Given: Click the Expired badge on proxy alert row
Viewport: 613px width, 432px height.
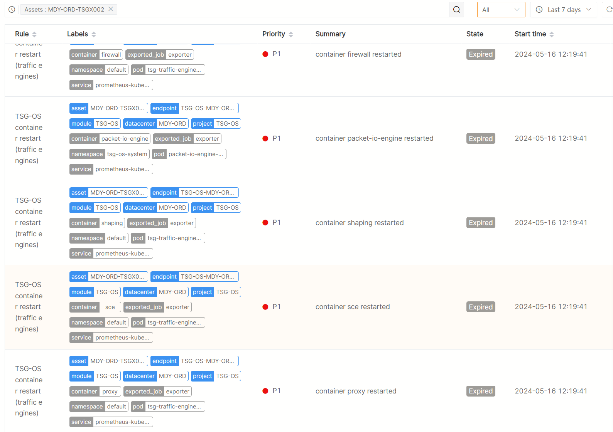Looking at the screenshot, I should coord(480,391).
